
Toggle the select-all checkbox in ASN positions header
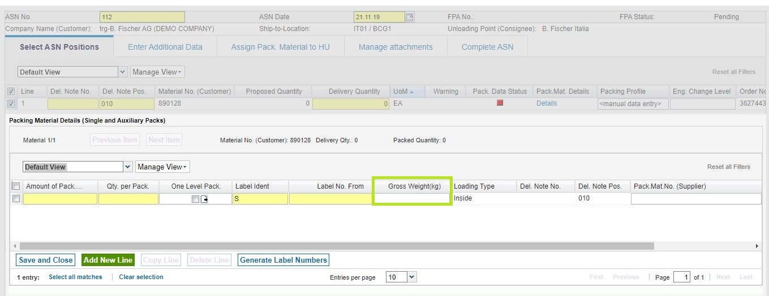[11, 91]
